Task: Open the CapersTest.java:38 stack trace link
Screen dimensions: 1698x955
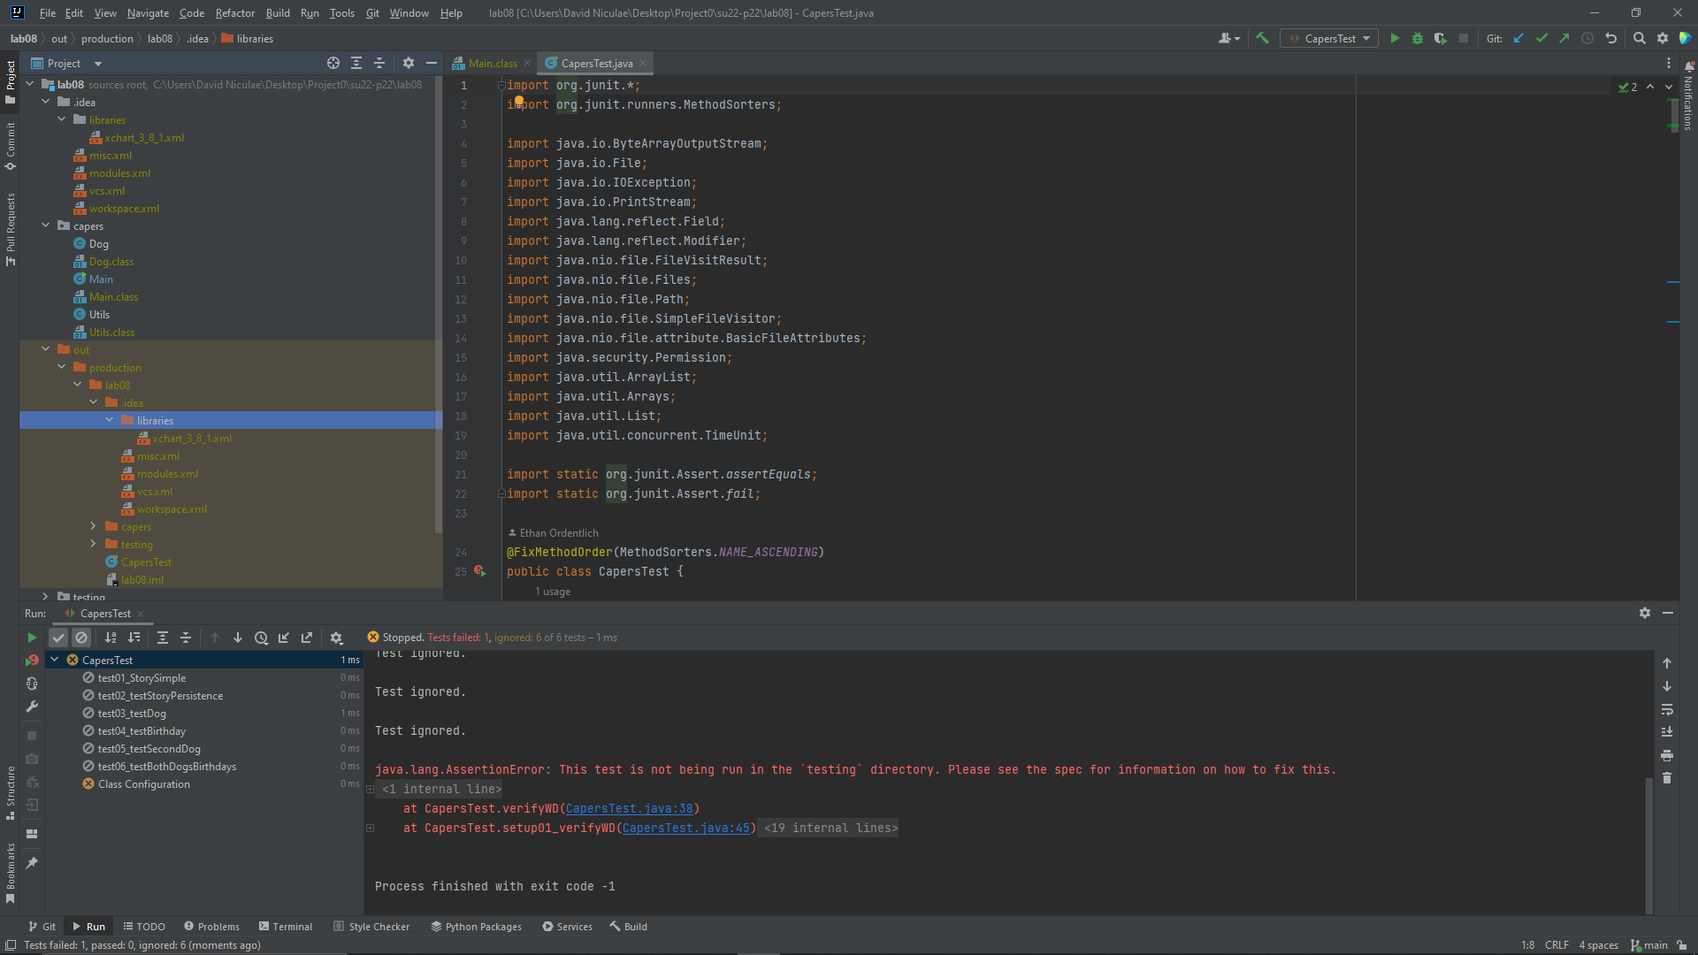Action: [629, 808]
